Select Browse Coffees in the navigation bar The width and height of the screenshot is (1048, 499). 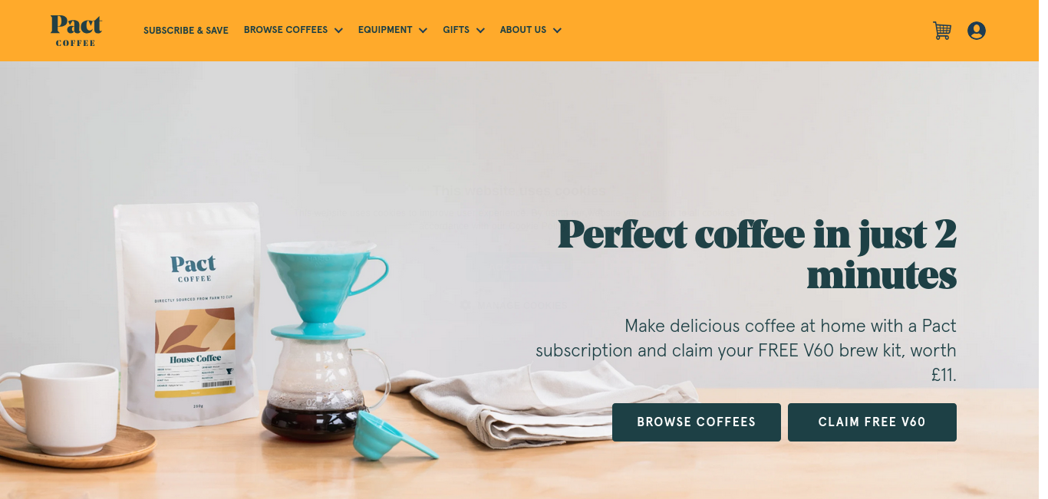click(285, 30)
